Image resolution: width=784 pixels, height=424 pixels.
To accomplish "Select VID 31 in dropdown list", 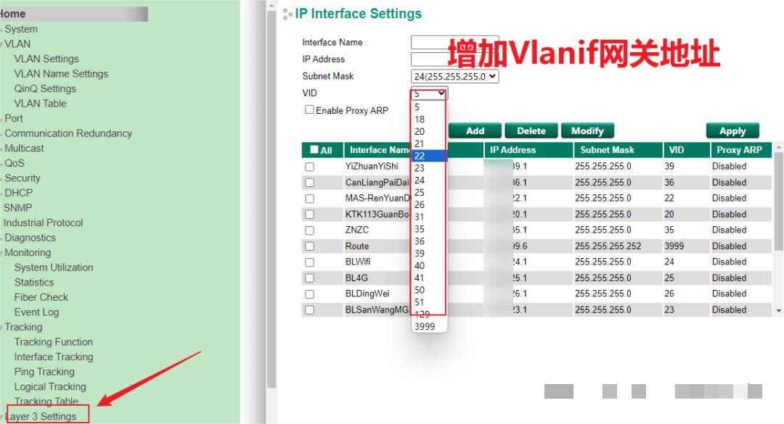I will pyautogui.click(x=429, y=217).
